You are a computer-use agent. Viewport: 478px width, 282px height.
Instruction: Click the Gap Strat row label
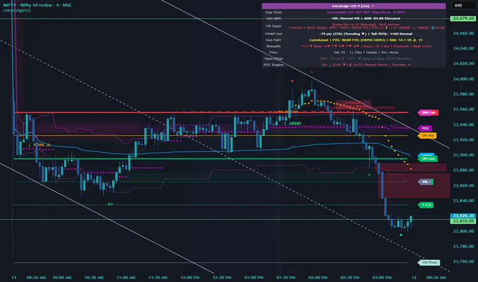coord(273,12)
